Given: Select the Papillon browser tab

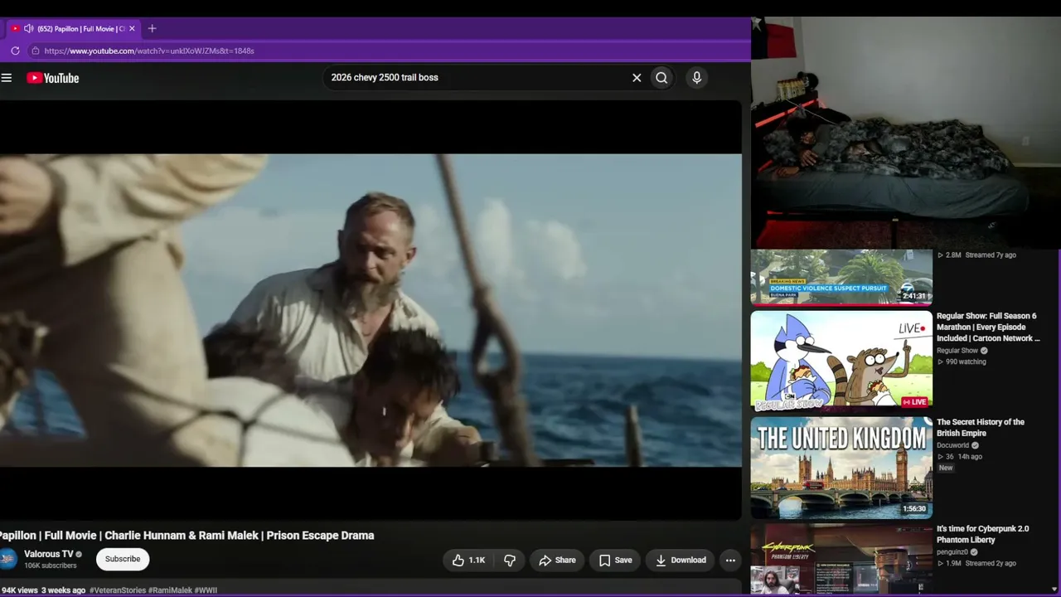Looking at the screenshot, I should [73, 28].
